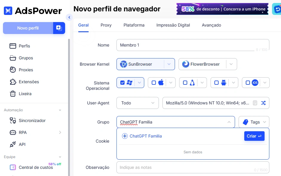Switch to the Proxy tab

[106, 25]
